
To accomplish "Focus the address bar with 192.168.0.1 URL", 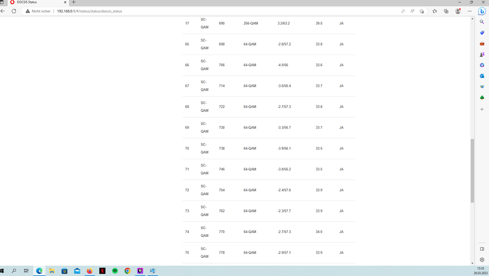I will pyautogui.click(x=90, y=11).
